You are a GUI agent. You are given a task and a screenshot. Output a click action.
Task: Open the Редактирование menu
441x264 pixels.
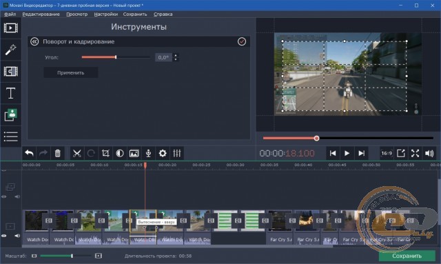[41, 14]
